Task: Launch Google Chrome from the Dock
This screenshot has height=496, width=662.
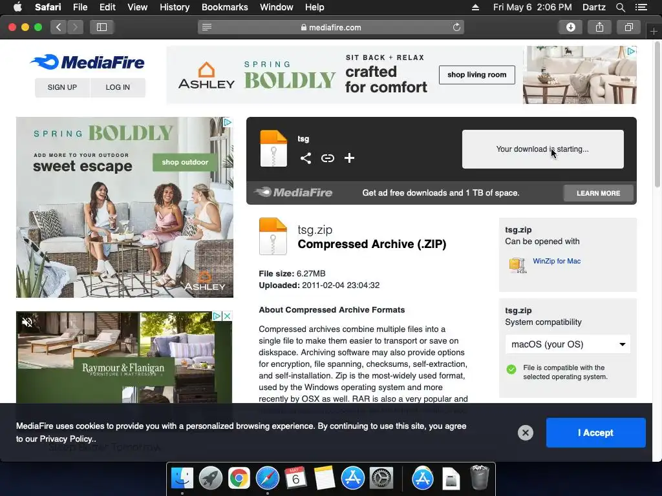Action: [x=239, y=479]
